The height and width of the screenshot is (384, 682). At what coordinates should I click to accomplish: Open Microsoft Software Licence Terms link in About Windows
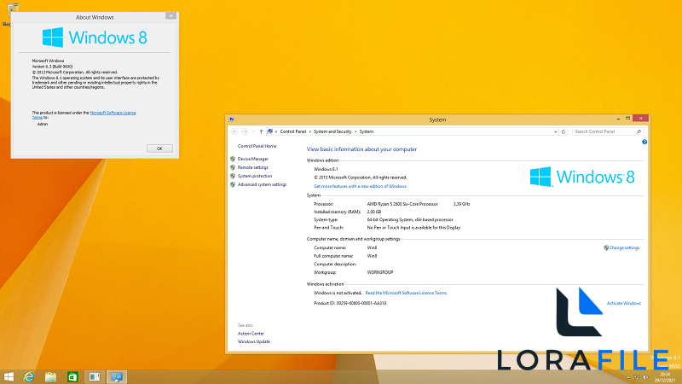click(x=113, y=113)
